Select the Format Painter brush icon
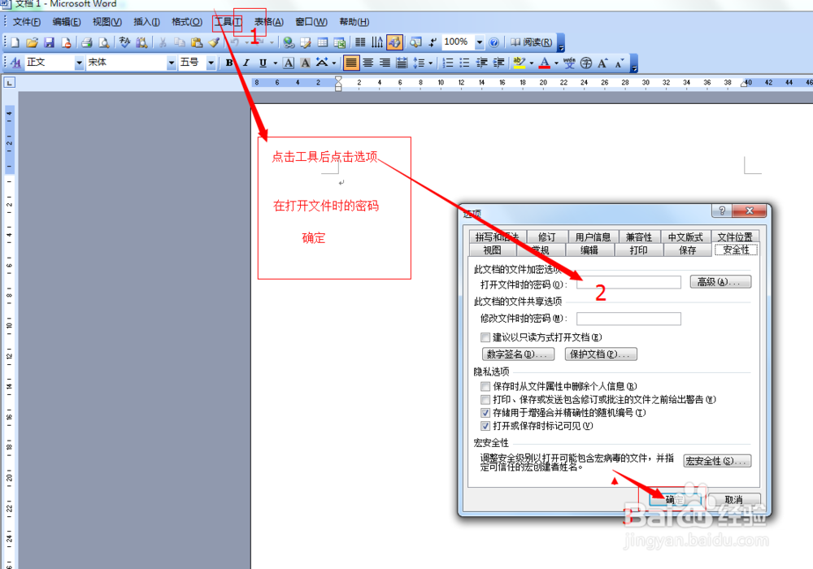This screenshot has width=813, height=569. click(214, 42)
